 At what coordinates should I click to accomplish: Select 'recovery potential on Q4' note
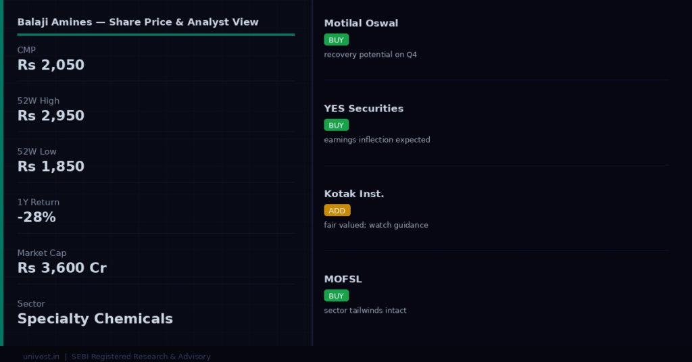(x=370, y=54)
